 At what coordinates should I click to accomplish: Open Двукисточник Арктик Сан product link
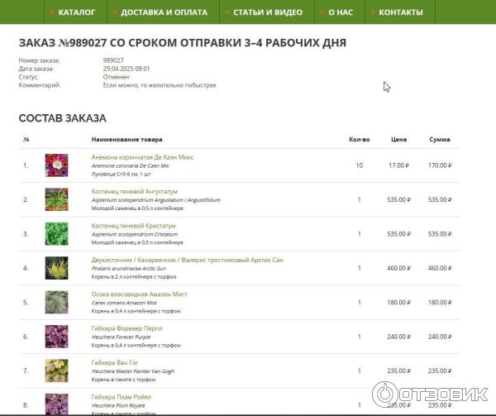click(x=187, y=260)
